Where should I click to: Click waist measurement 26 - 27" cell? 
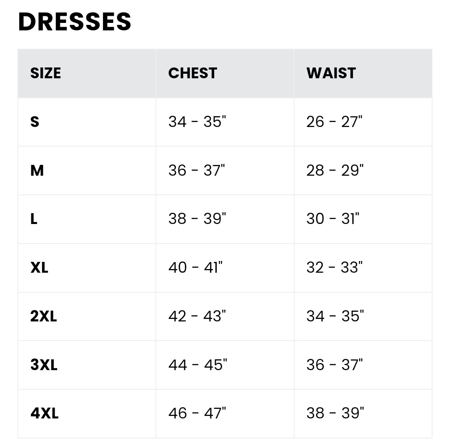tap(335, 122)
